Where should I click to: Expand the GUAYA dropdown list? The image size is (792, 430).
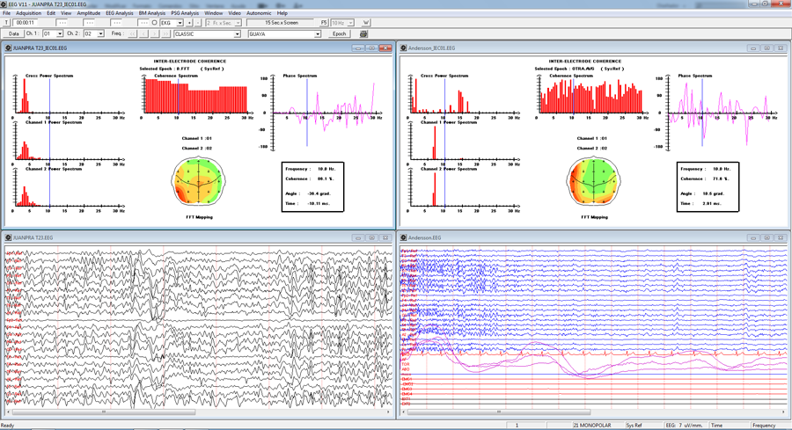[284, 33]
